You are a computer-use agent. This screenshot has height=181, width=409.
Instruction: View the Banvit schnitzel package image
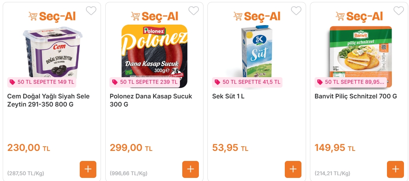click(x=359, y=52)
